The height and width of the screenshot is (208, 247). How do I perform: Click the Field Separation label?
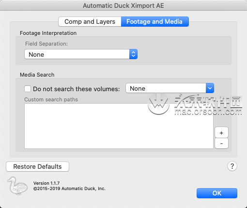(46, 44)
